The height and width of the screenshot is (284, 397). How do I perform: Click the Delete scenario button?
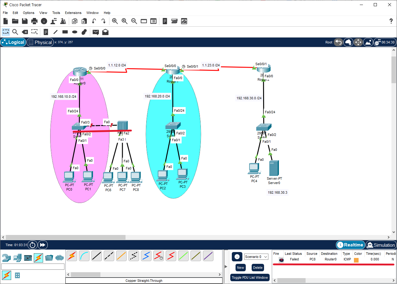click(258, 268)
